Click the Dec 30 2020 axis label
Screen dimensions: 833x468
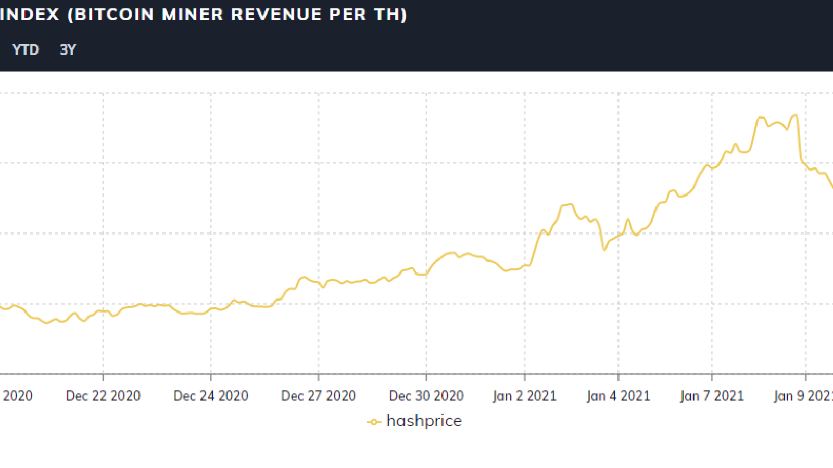(x=426, y=396)
